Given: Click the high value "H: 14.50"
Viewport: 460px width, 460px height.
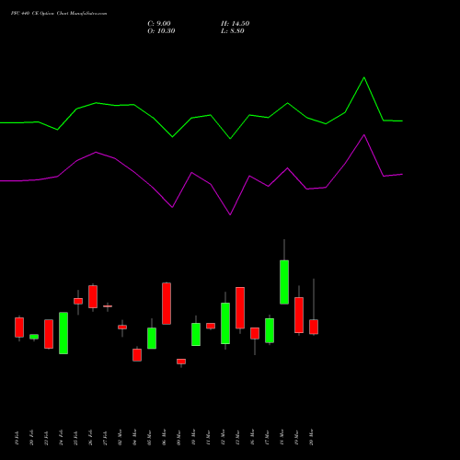Looking at the screenshot, I should [235, 24].
